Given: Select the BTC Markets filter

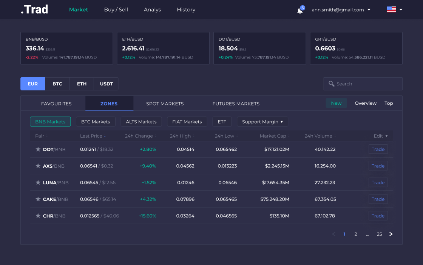Looking at the screenshot, I should coord(96,122).
